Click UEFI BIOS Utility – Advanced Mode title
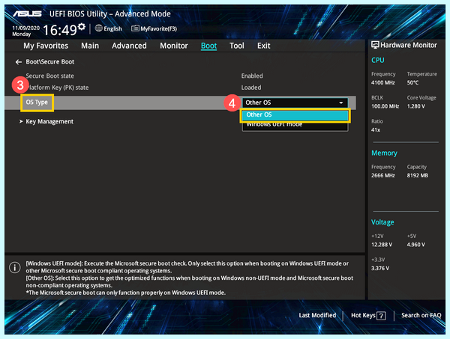The height and width of the screenshot is (339, 450). (x=110, y=13)
